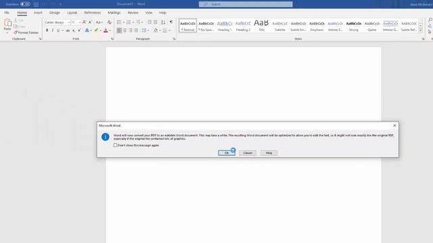Click the Save icon in title bar
Viewport: 433px width, 243px height.
click(x=36, y=4)
